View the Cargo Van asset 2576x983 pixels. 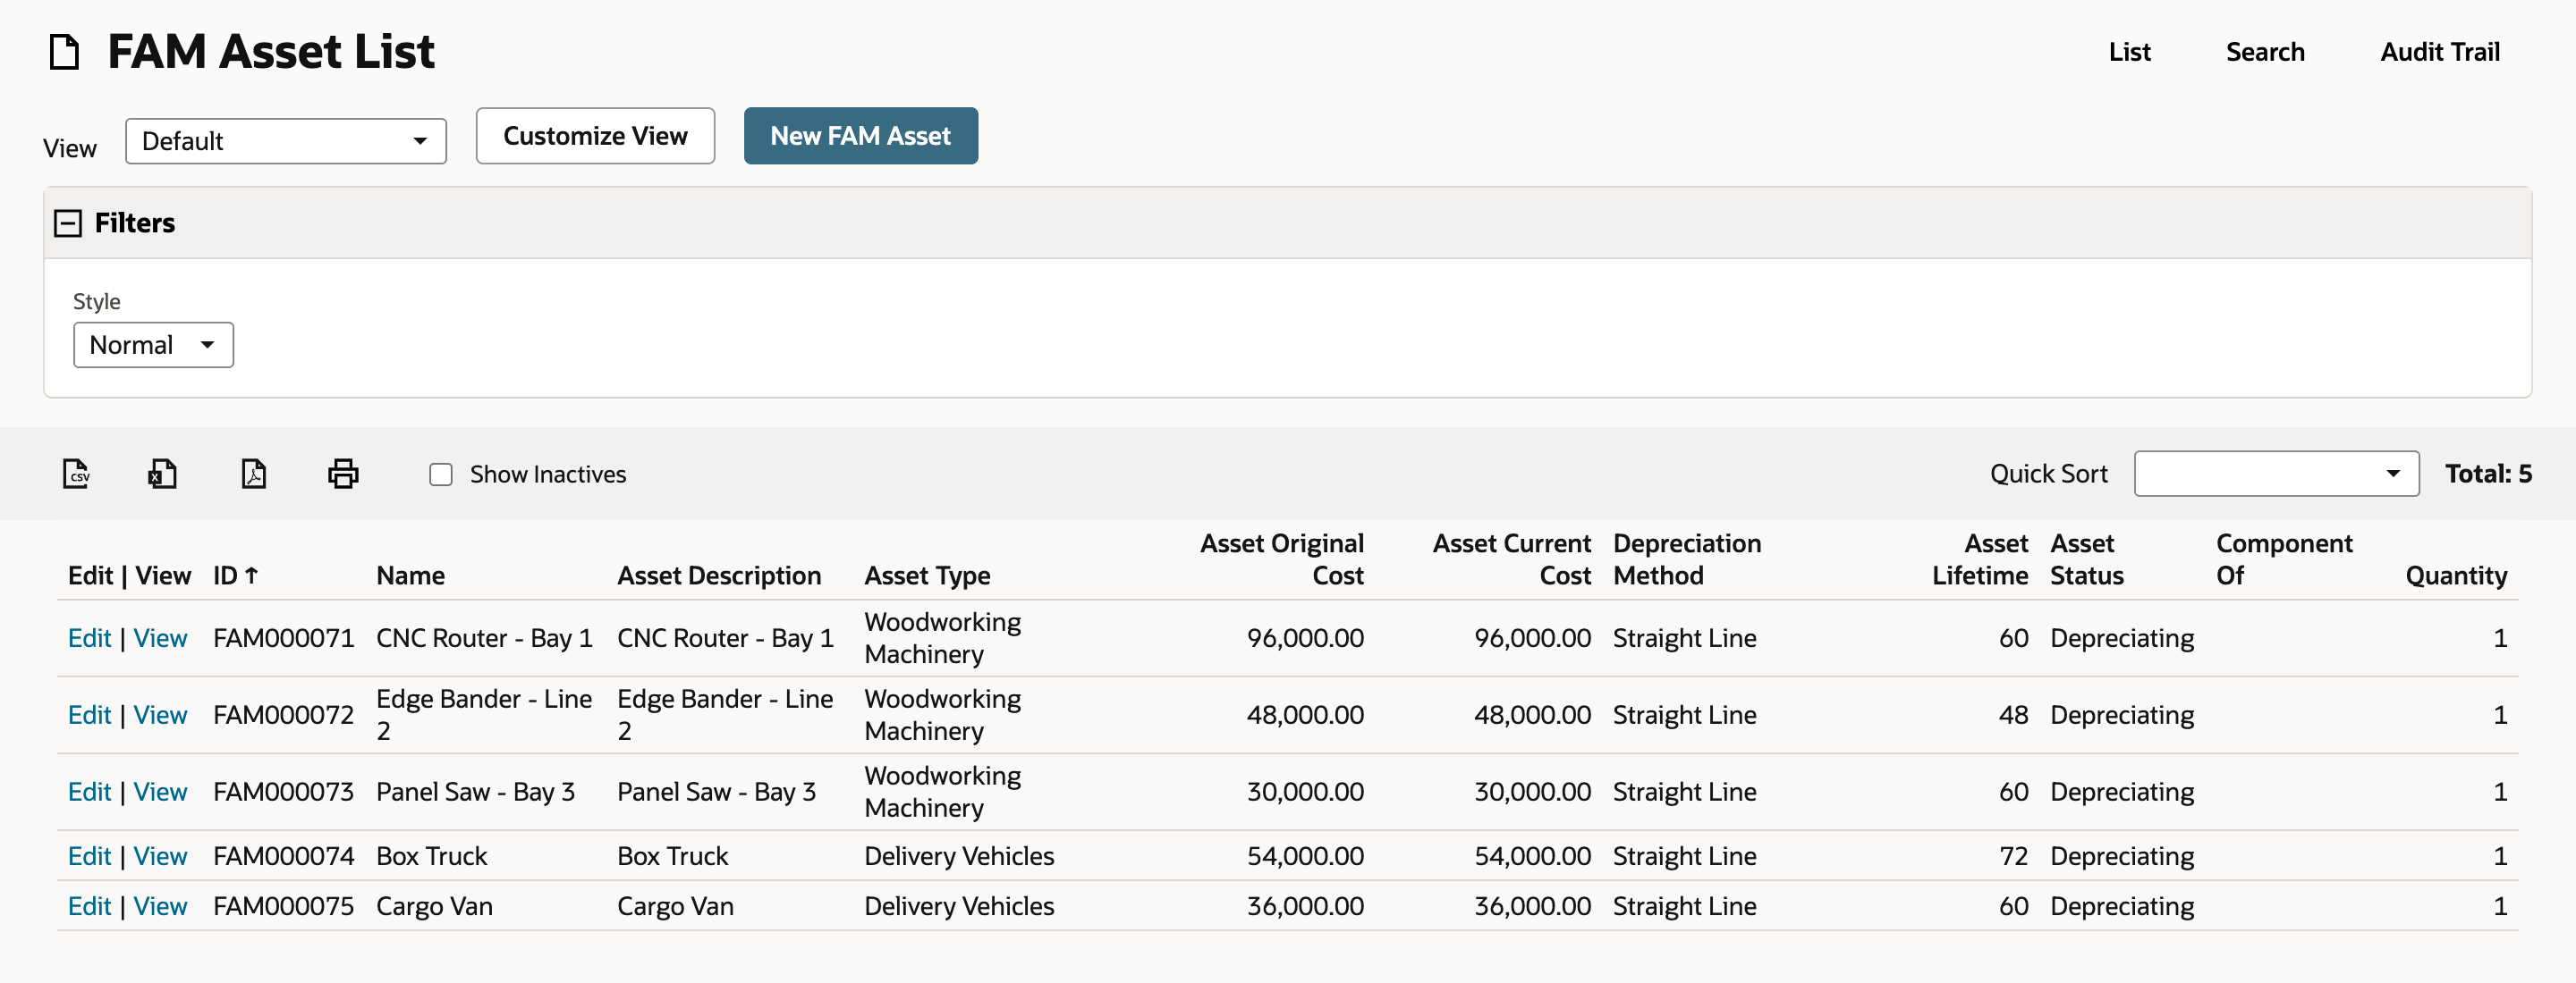[160, 906]
